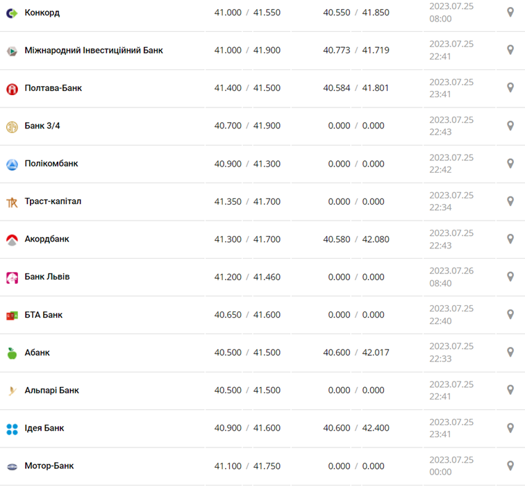Click the Мотор-Банк 2023.07.25 update time
Image resolution: width=525 pixels, height=487 pixels.
(x=451, y=465)
